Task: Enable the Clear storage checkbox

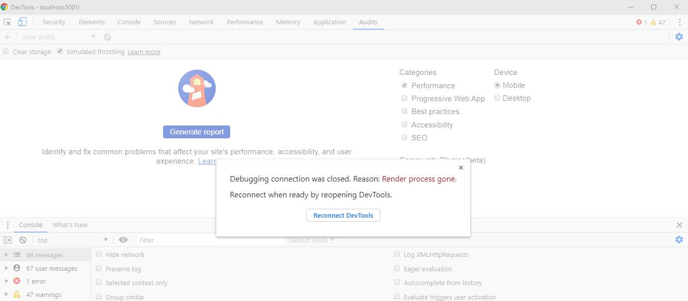Action: 6,51
